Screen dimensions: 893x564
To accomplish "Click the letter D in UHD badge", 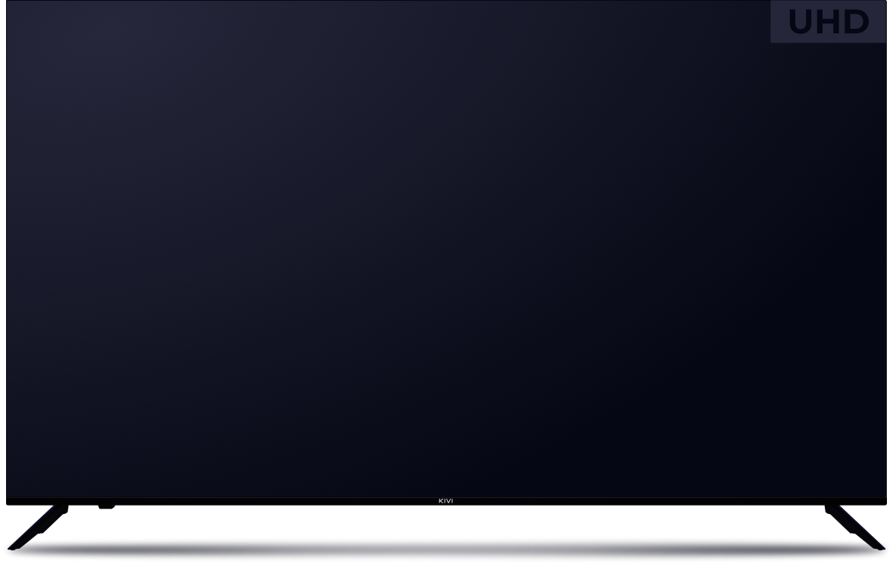I will (x=856, y=22).
